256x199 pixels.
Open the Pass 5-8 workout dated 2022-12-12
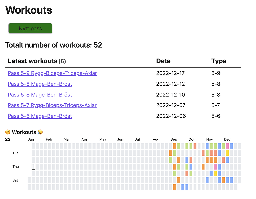(x=40, y=84)
